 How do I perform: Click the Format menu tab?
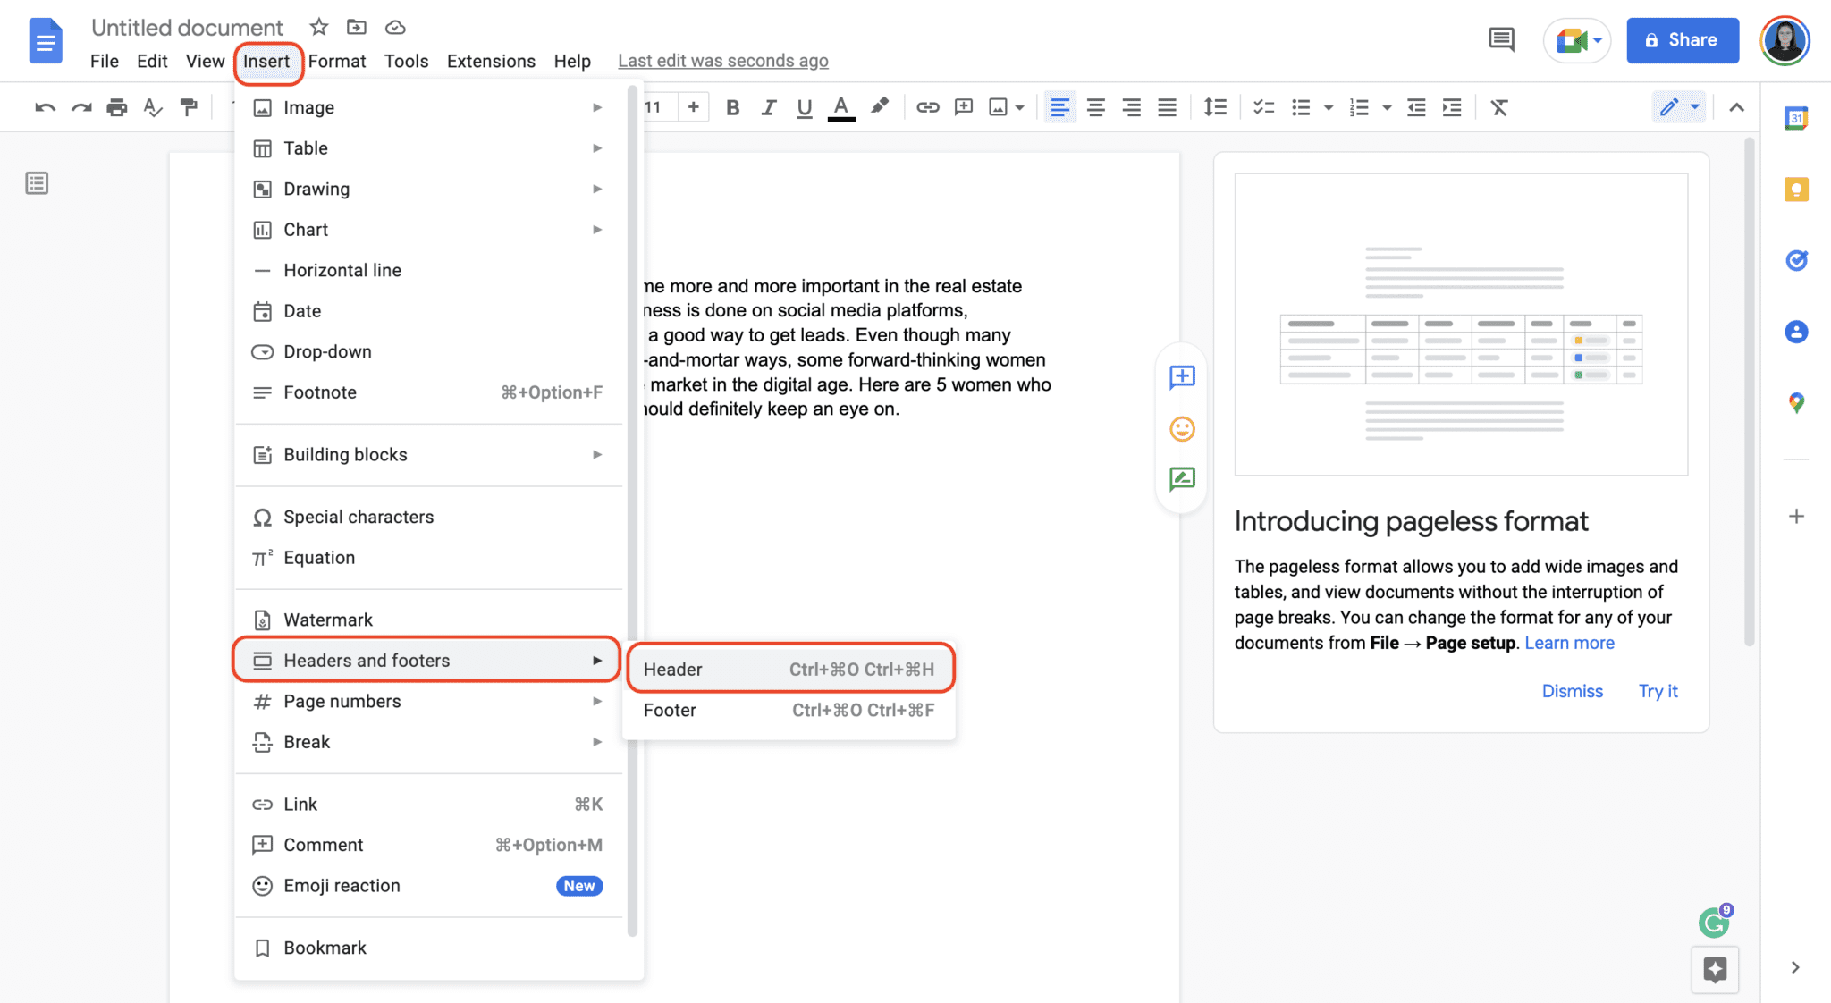(x=337, y=58)
